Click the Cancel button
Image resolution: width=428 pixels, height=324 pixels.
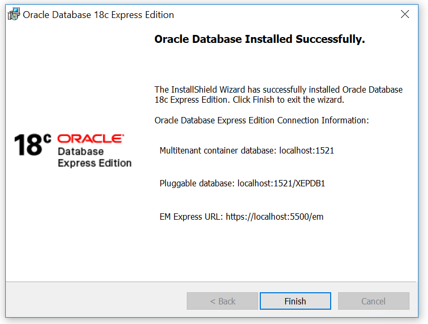[x=373, y=301]
